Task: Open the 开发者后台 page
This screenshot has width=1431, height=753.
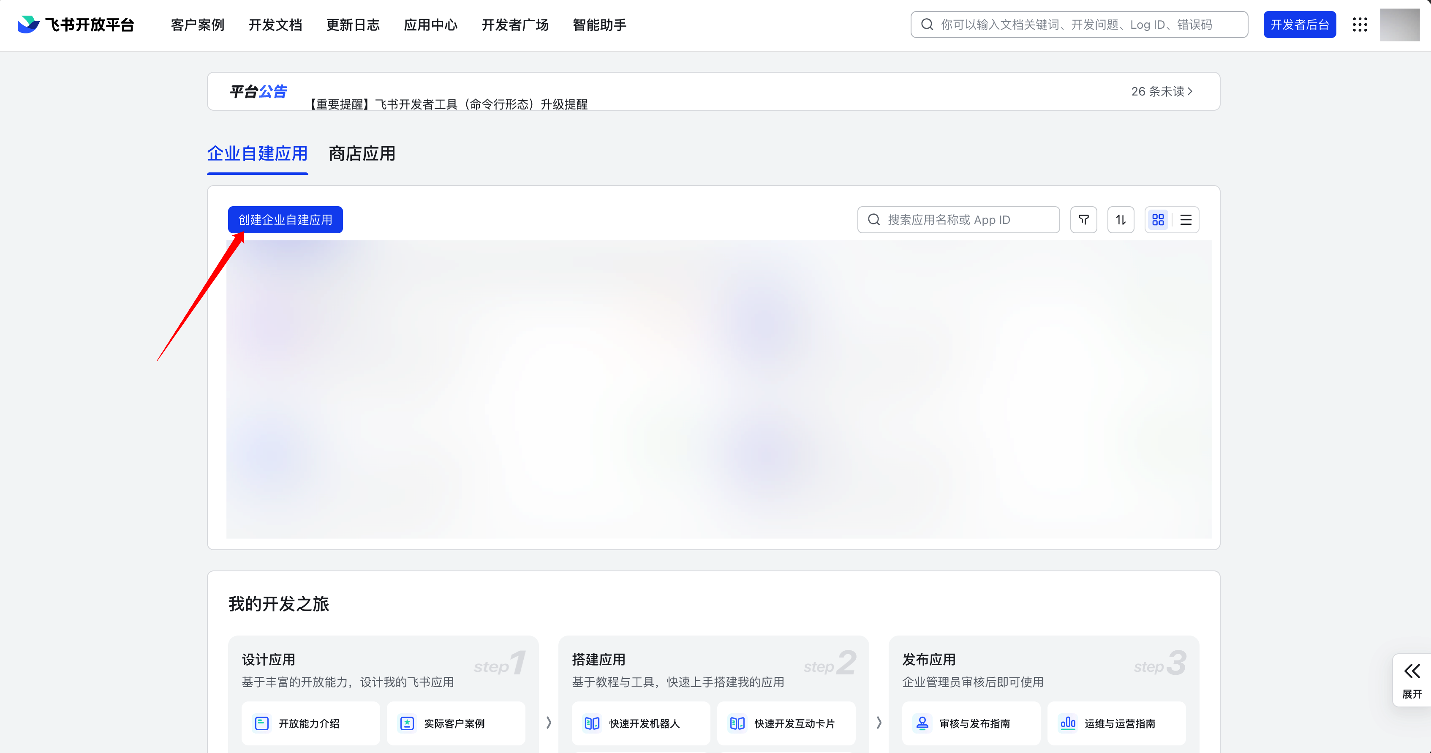Action: click(x=1299, y=24)
